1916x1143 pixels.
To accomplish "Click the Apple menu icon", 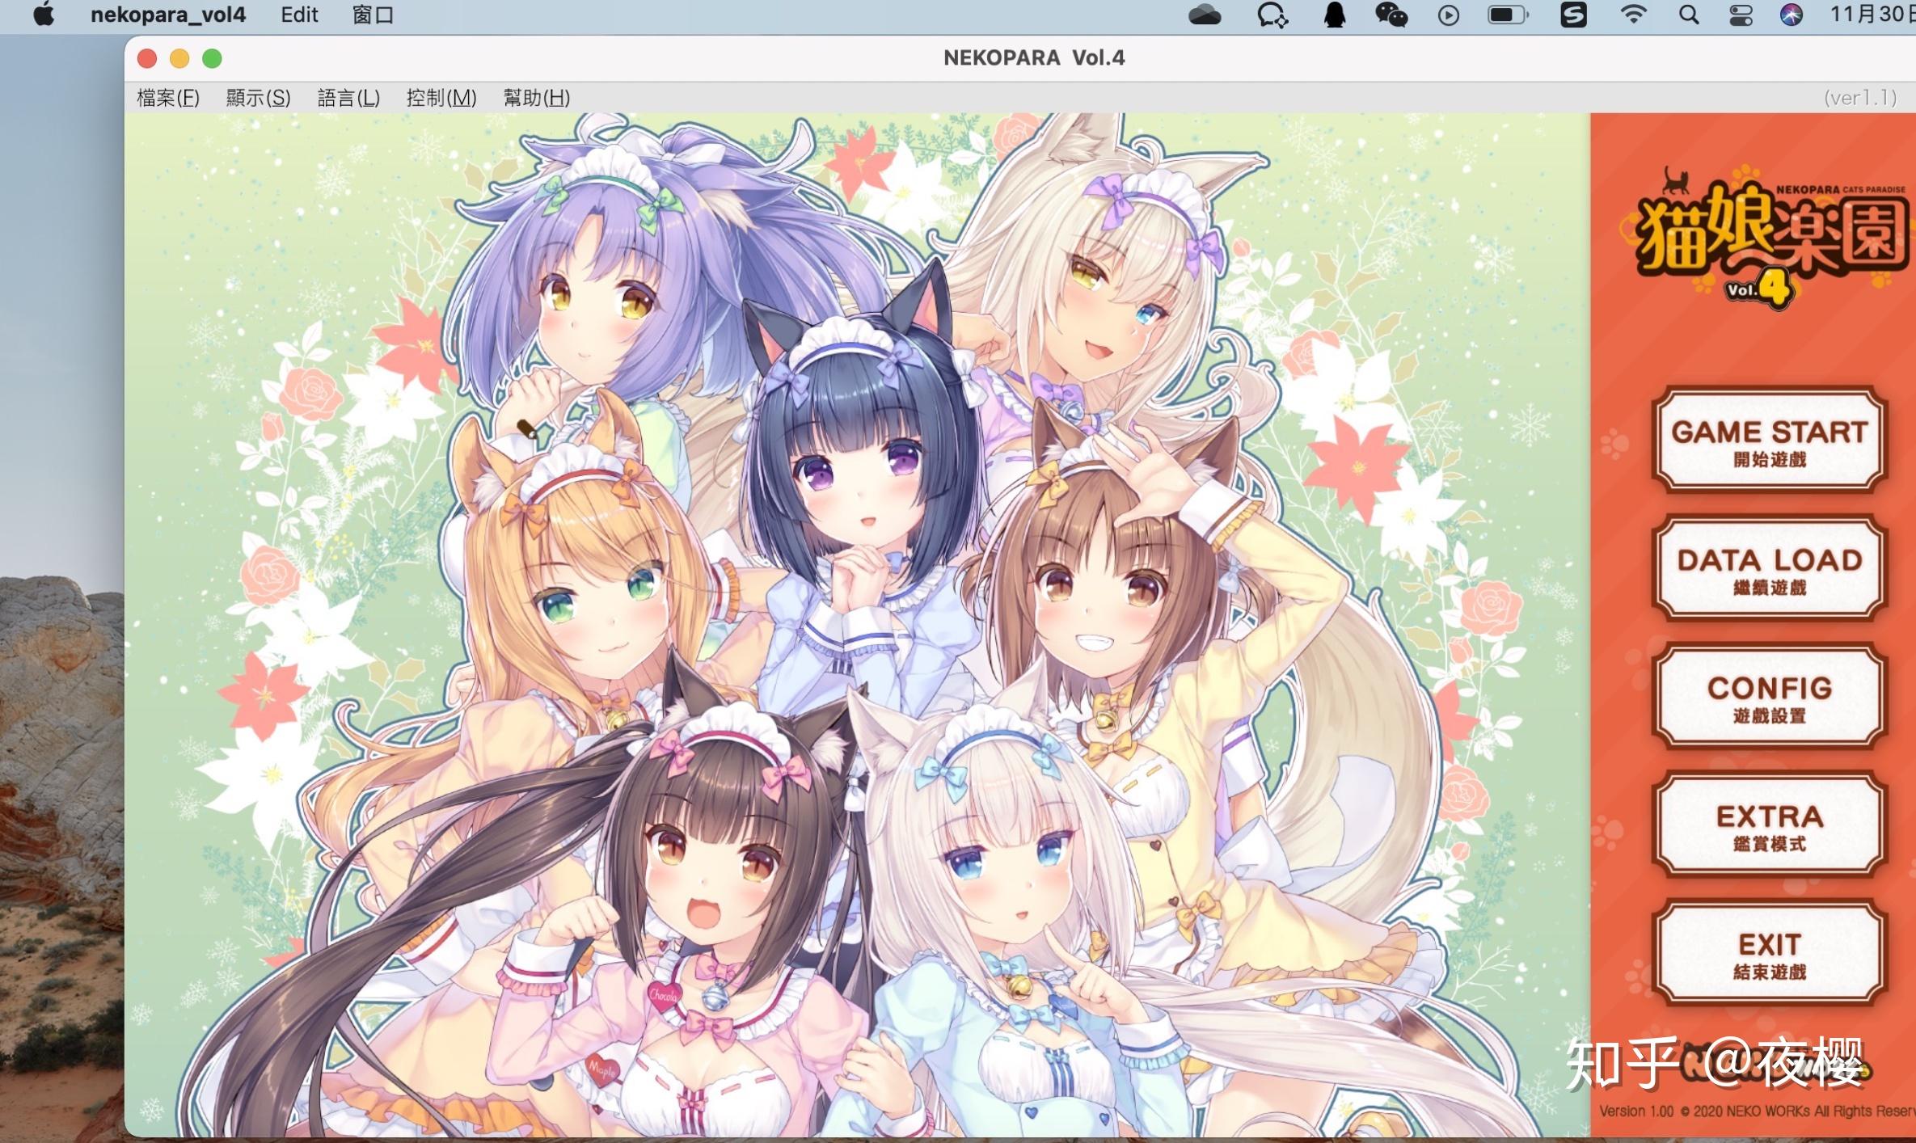I will coord(44,15).
